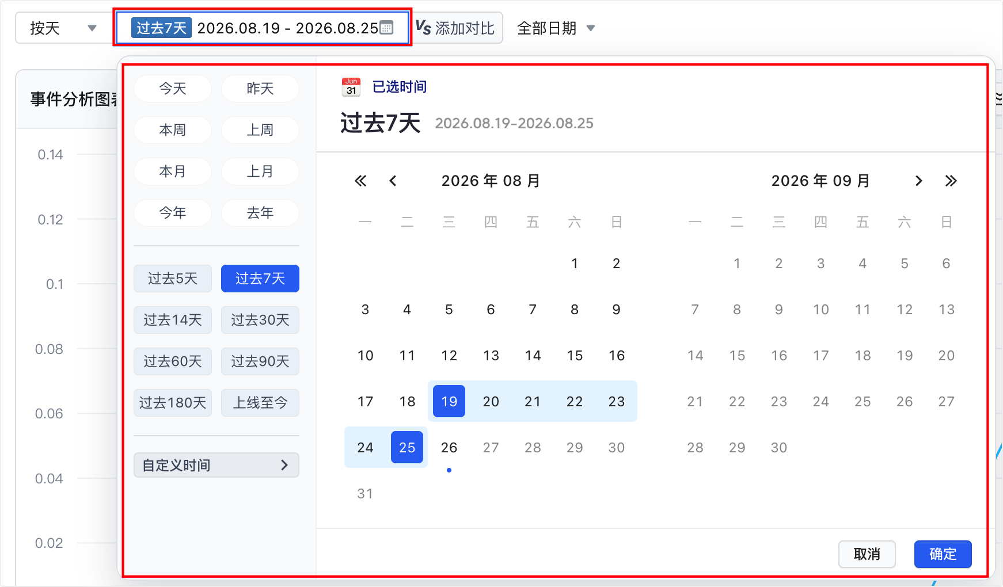Select August 26 marked as today
Image resolution: width=1003 pixels, height=587 pixels.
click(x=449, y=447)
